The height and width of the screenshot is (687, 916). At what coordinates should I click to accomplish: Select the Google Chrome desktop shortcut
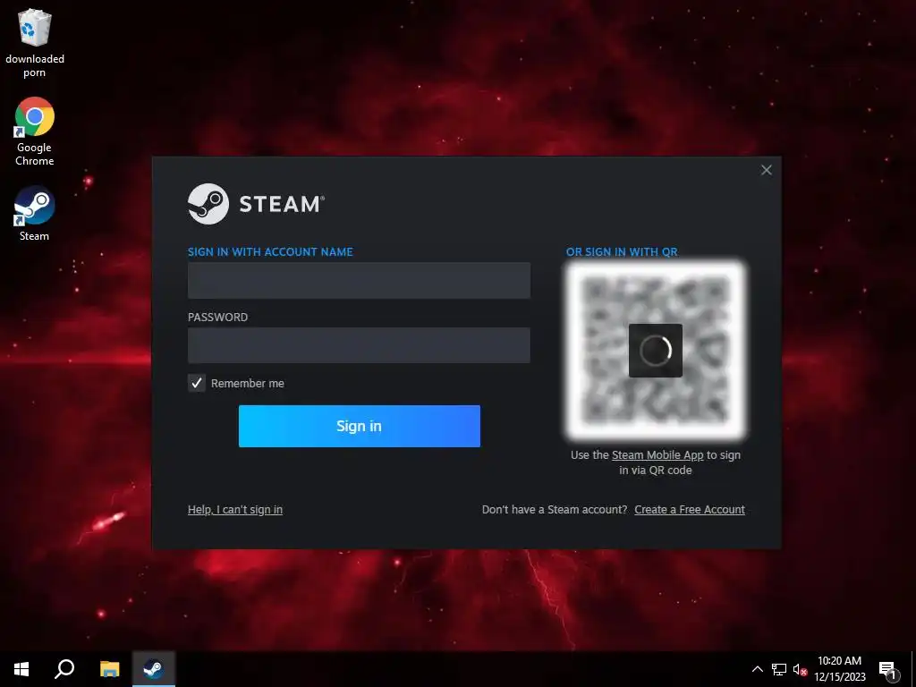click(x=35, y=131)
